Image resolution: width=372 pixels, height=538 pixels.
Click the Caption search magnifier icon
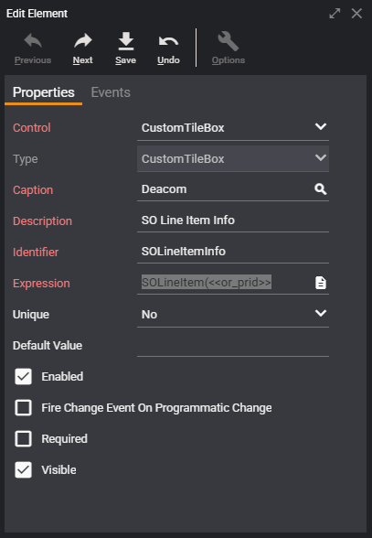coord(321,189)
